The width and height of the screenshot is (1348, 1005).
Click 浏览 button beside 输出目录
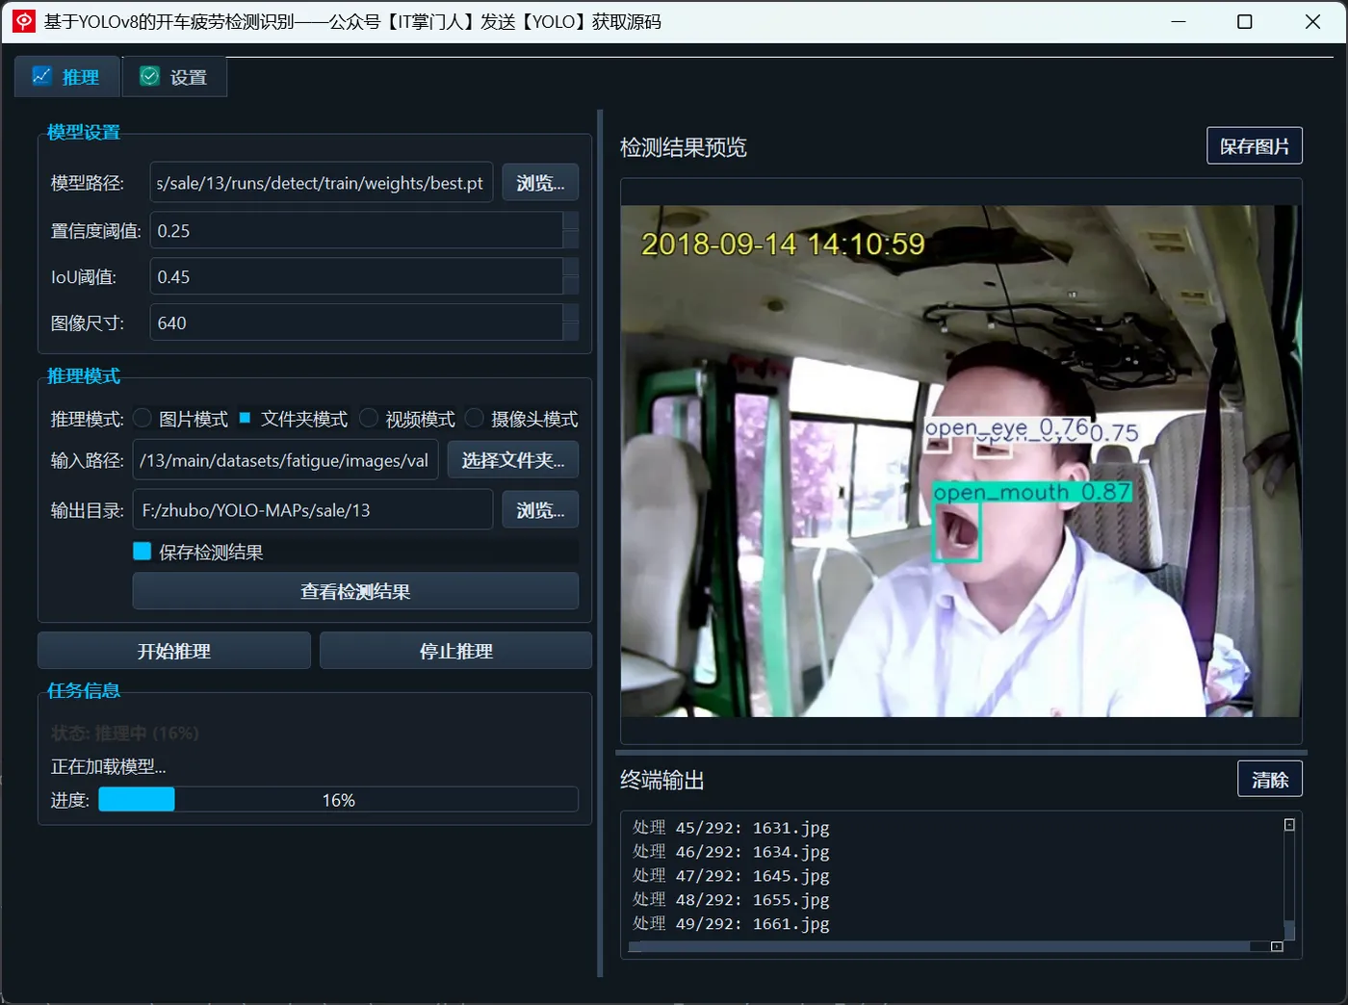tap(540, 510)
